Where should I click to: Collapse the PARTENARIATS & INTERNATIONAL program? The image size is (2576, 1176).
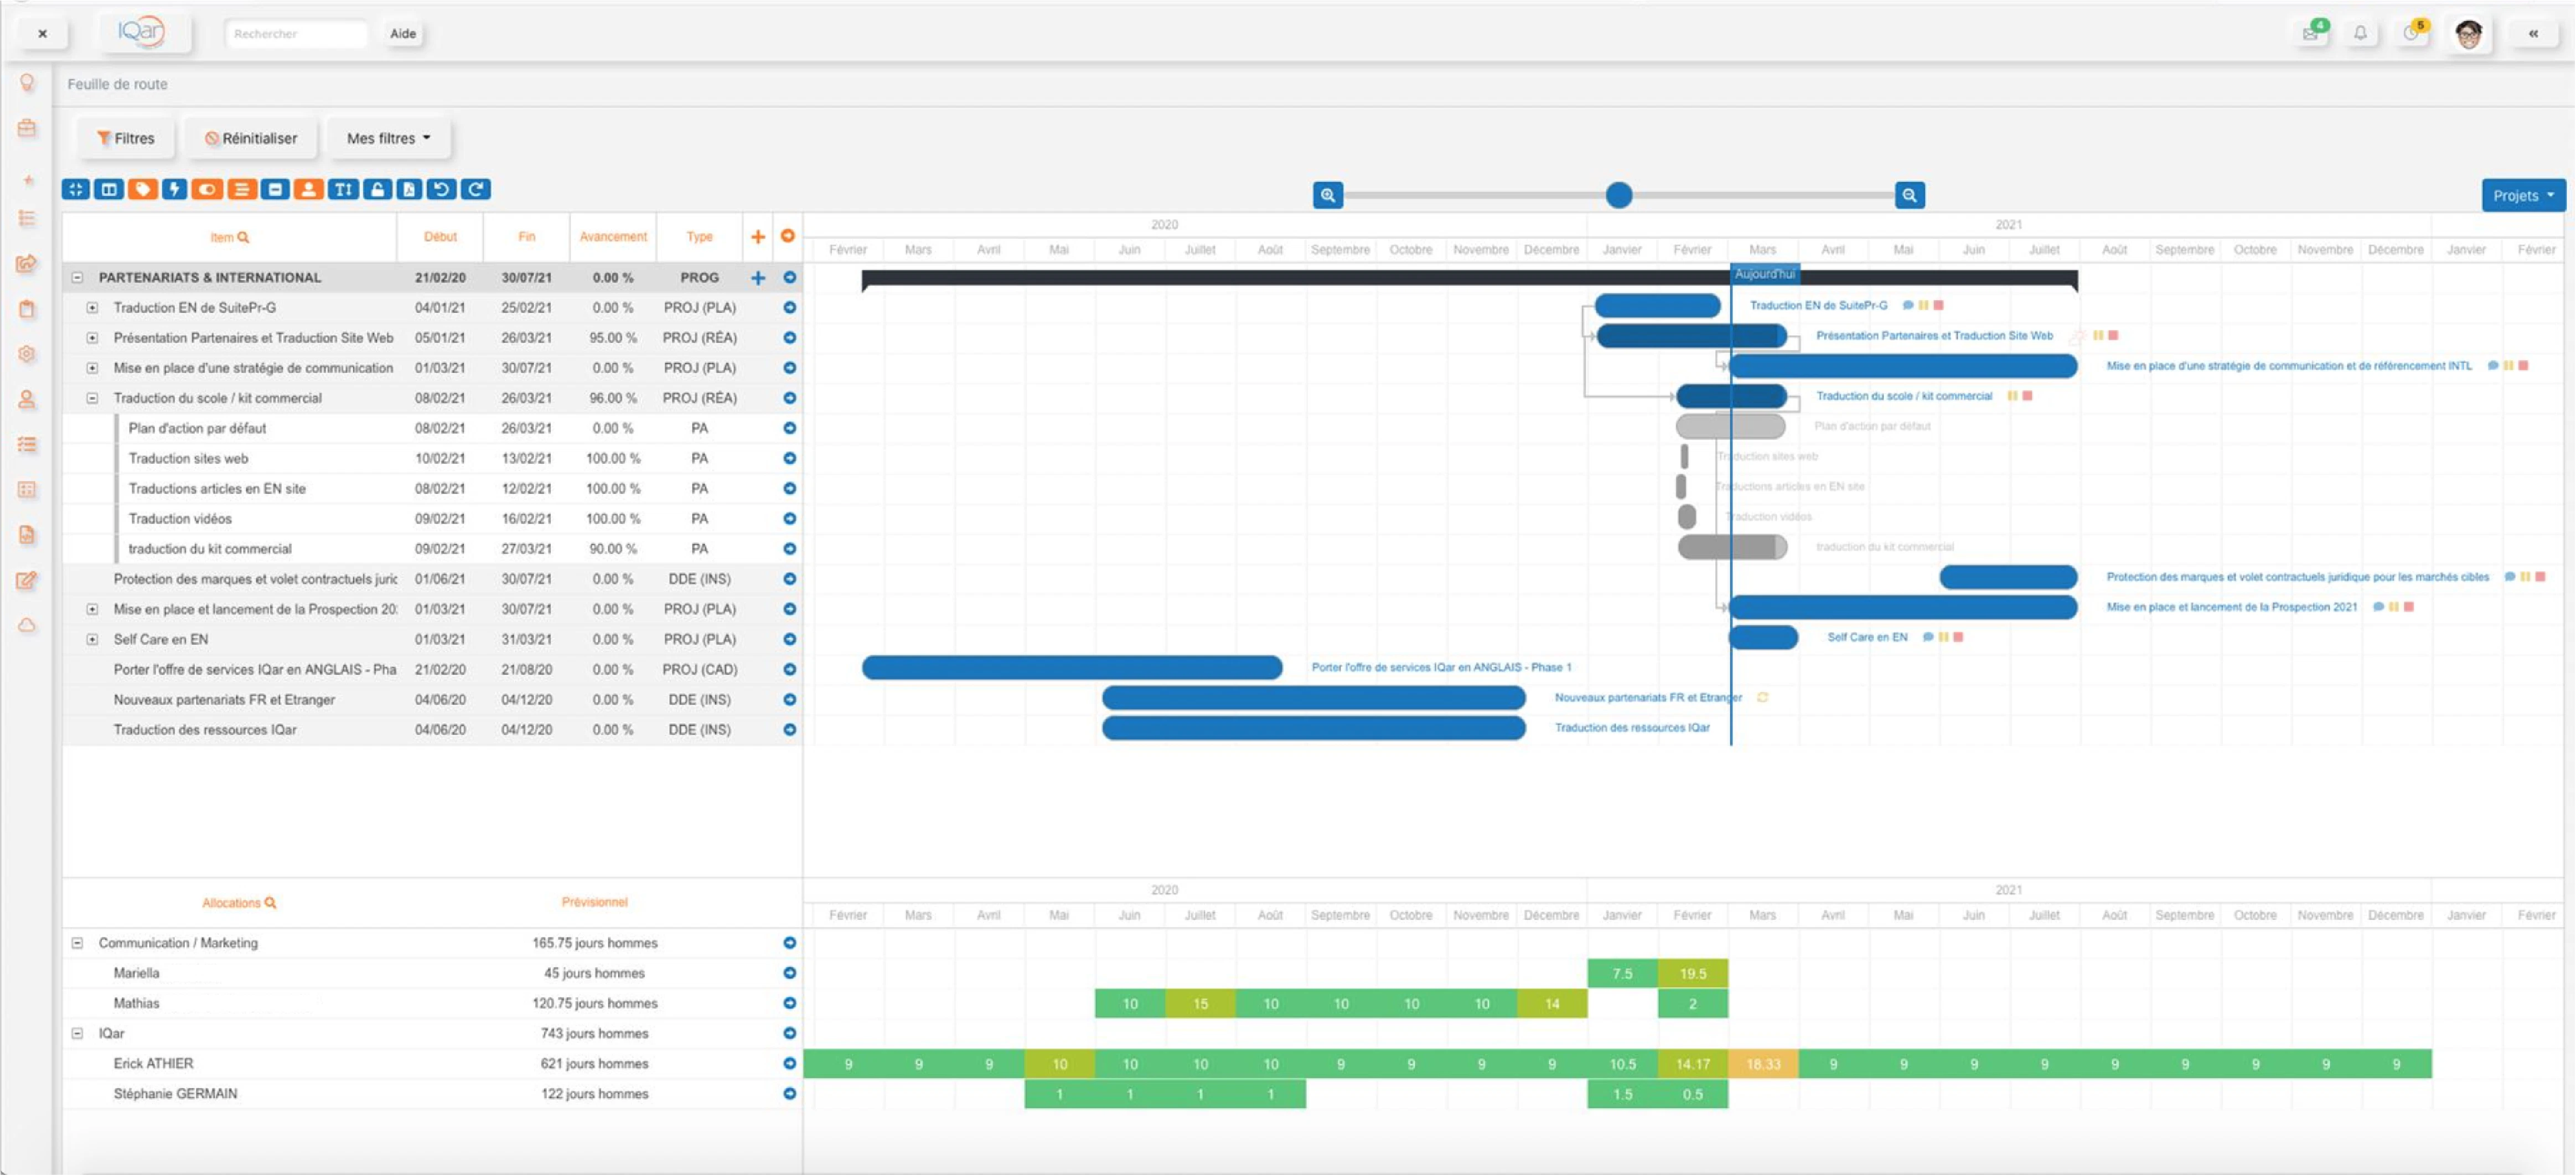(78, 278)
